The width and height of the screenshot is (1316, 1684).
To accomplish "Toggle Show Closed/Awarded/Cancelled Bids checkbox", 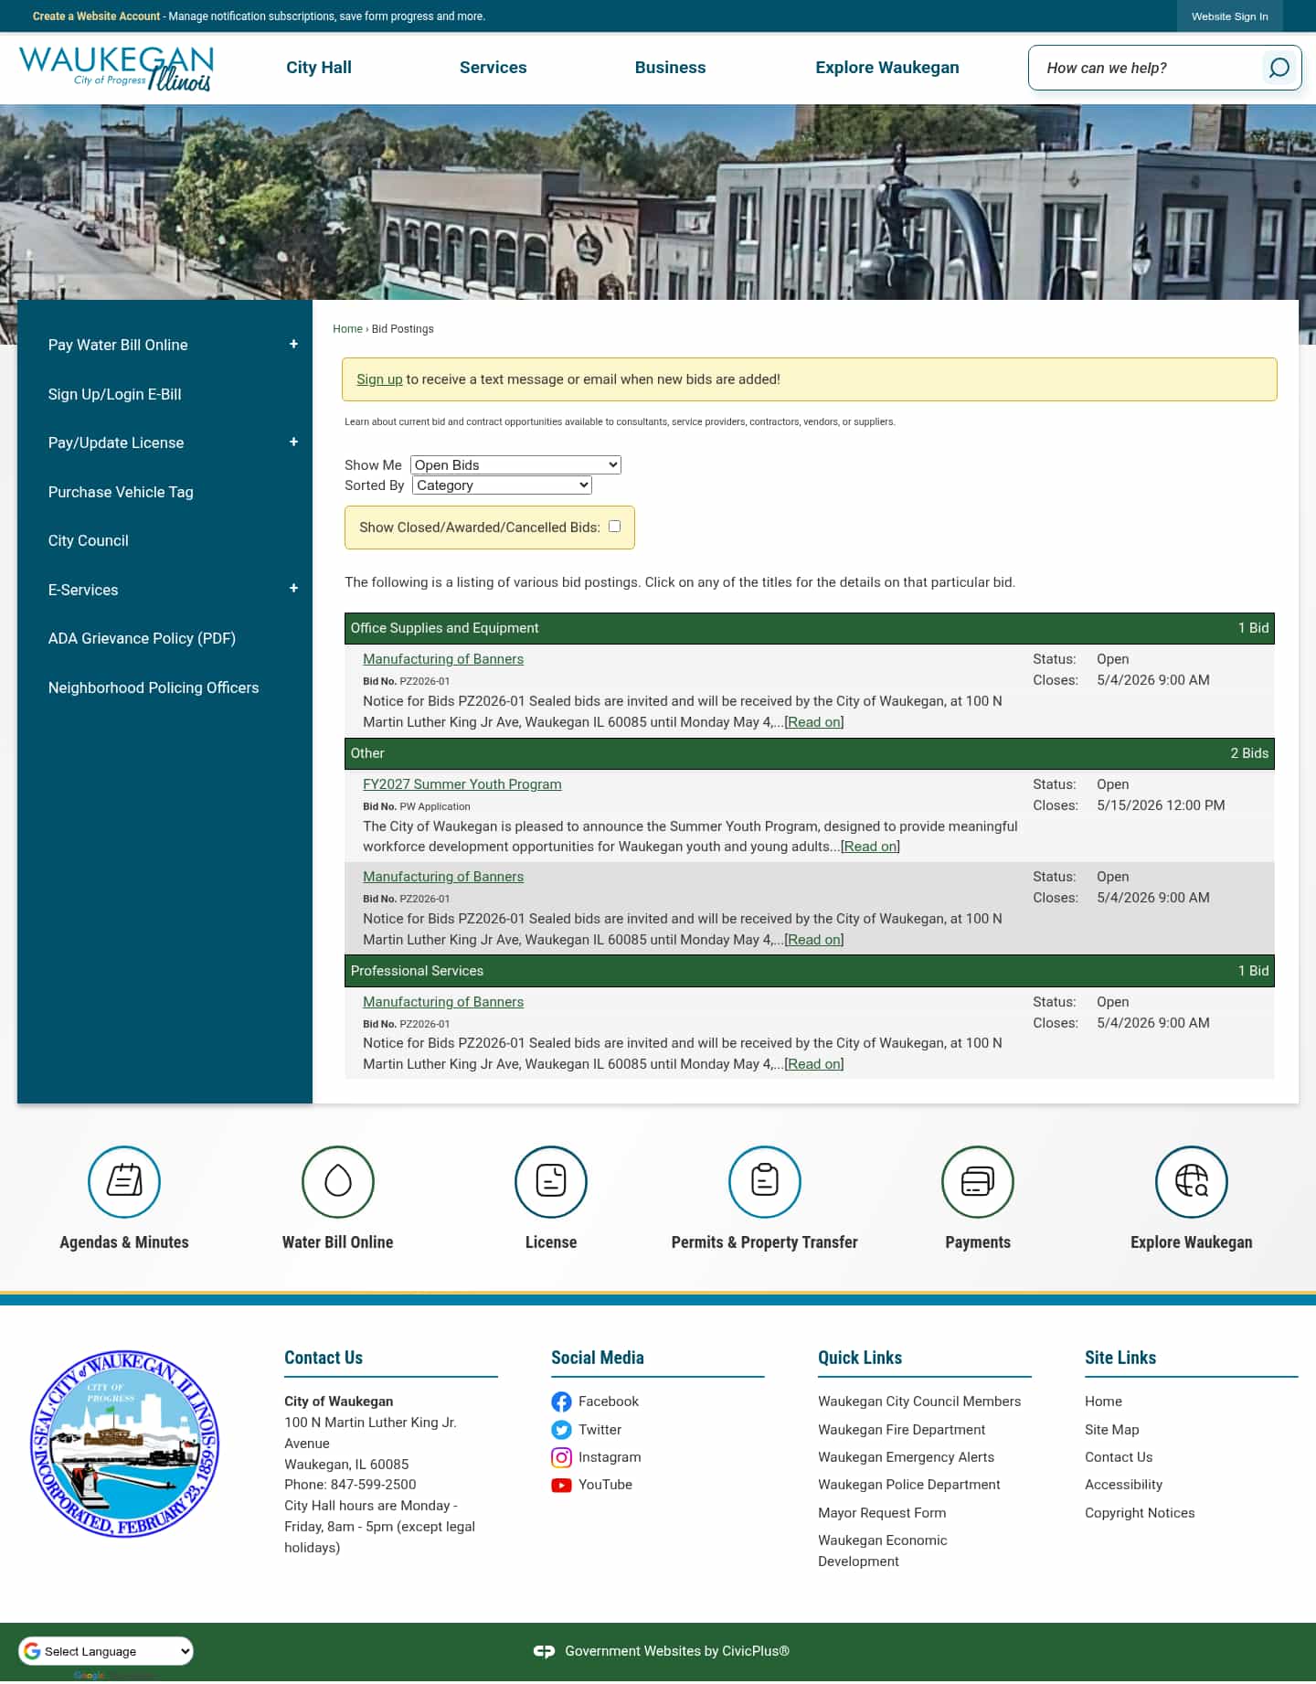I will [x=614, y=526].
